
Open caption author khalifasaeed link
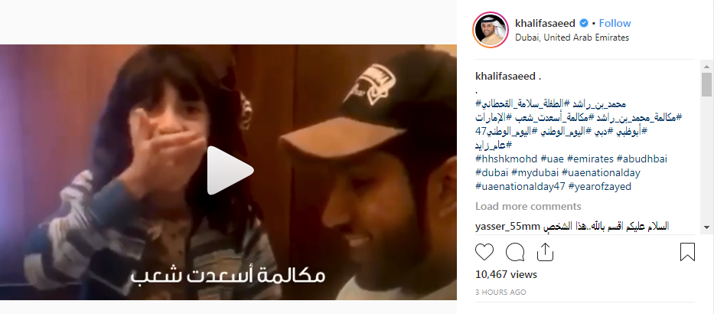click(505, 77)
